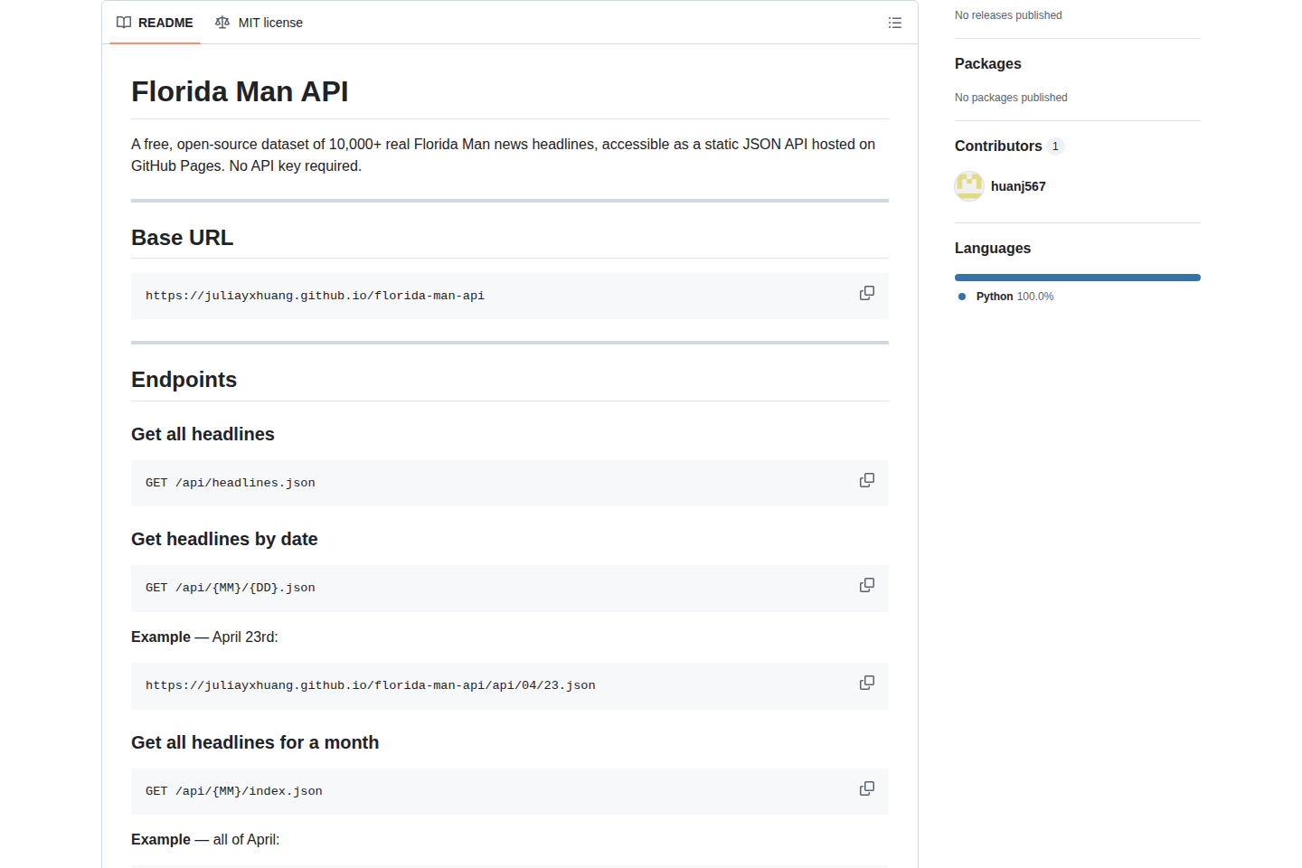Click the Get headlines by date heading
This screenshot has width=1302, height=868.
pyautogui.click(x=224, y=539)
